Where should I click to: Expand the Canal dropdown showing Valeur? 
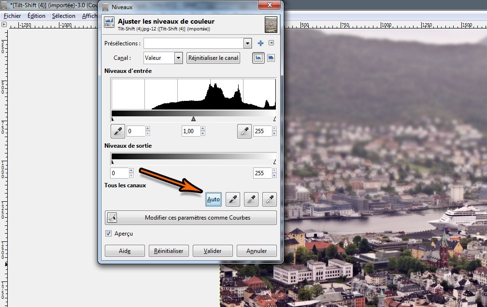[178, 58]
